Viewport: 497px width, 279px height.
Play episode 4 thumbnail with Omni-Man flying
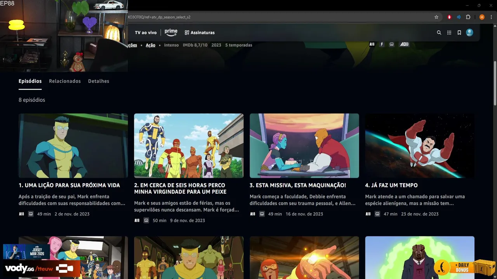point(420,146)
